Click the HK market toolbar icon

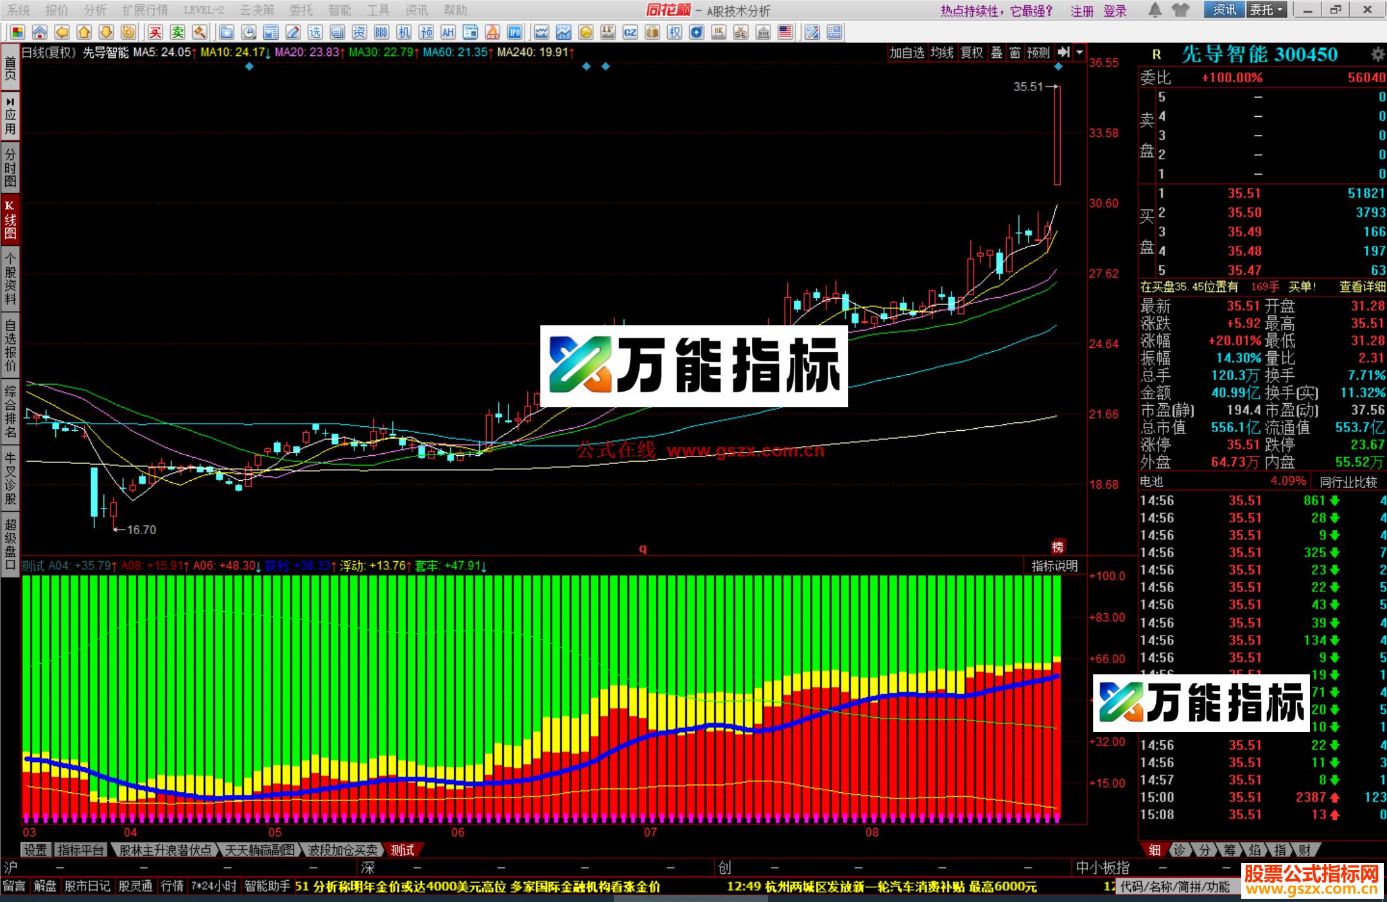[x=719, y=31]
